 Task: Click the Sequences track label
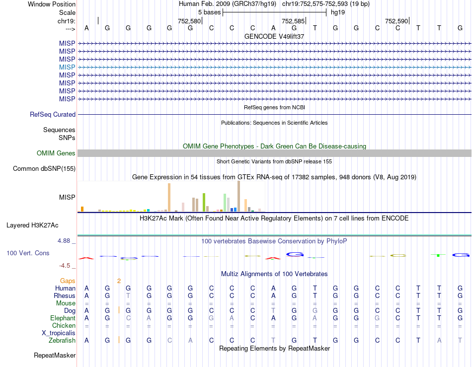click(x=59, y=130)
